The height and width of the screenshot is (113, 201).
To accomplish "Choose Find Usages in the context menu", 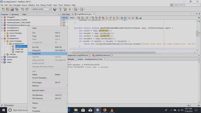I will (47, 83).
